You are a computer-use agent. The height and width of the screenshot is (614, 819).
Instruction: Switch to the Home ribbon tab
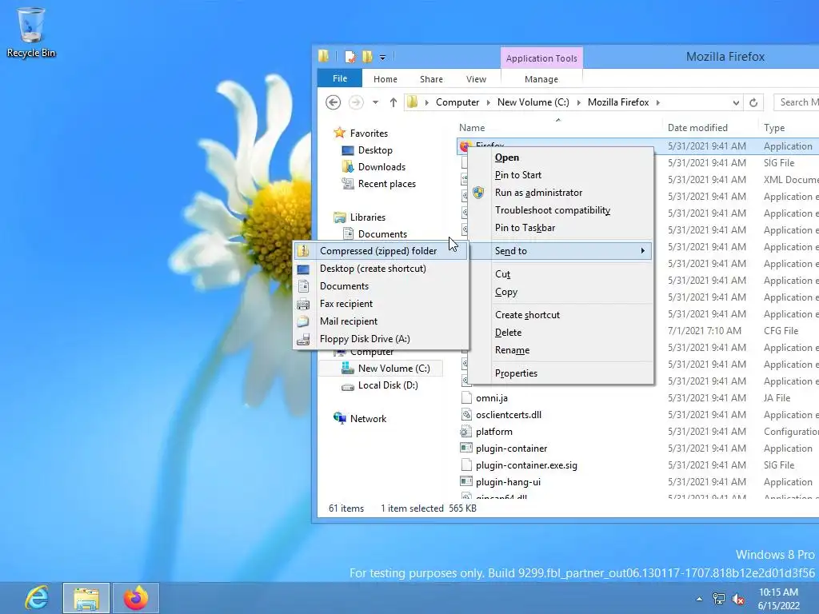(386, 79)
